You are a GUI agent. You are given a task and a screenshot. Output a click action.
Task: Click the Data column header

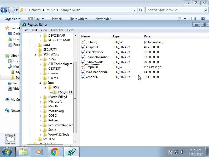coord(176,36)
